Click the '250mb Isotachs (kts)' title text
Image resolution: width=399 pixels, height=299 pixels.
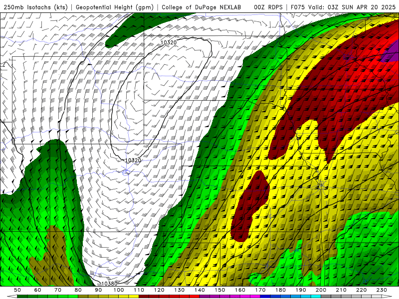point(36,7)
